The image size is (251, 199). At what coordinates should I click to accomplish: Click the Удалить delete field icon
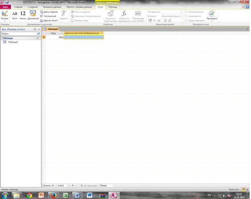(64, 13)
